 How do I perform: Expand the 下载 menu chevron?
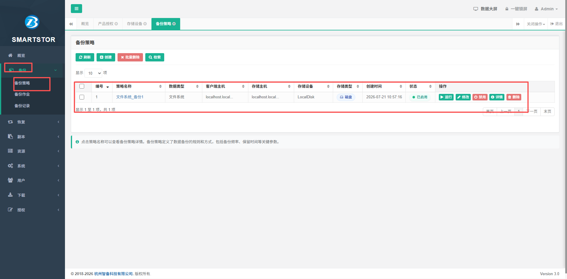(58, 195)
